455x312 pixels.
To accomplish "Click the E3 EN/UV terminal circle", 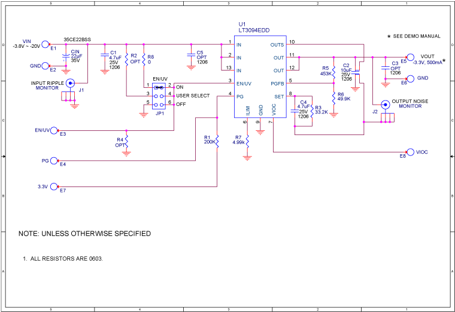I will 54,131.
